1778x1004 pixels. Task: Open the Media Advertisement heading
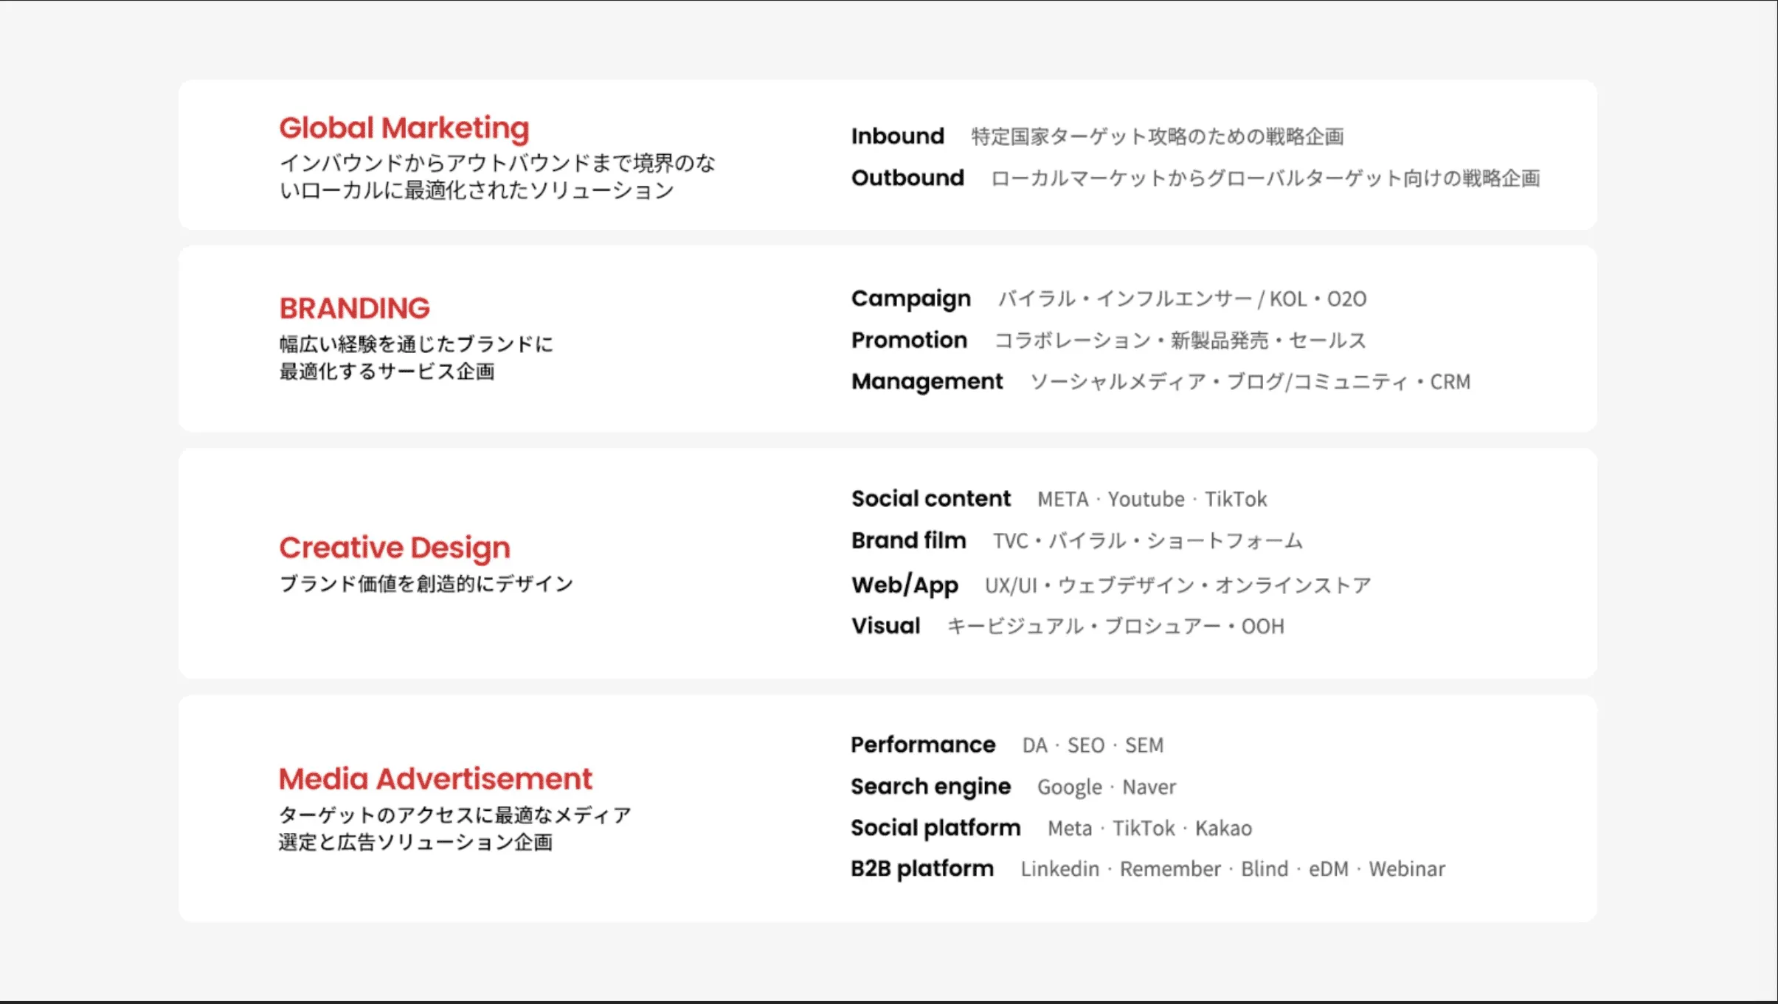pyautogui.click(x=435, y=779)
